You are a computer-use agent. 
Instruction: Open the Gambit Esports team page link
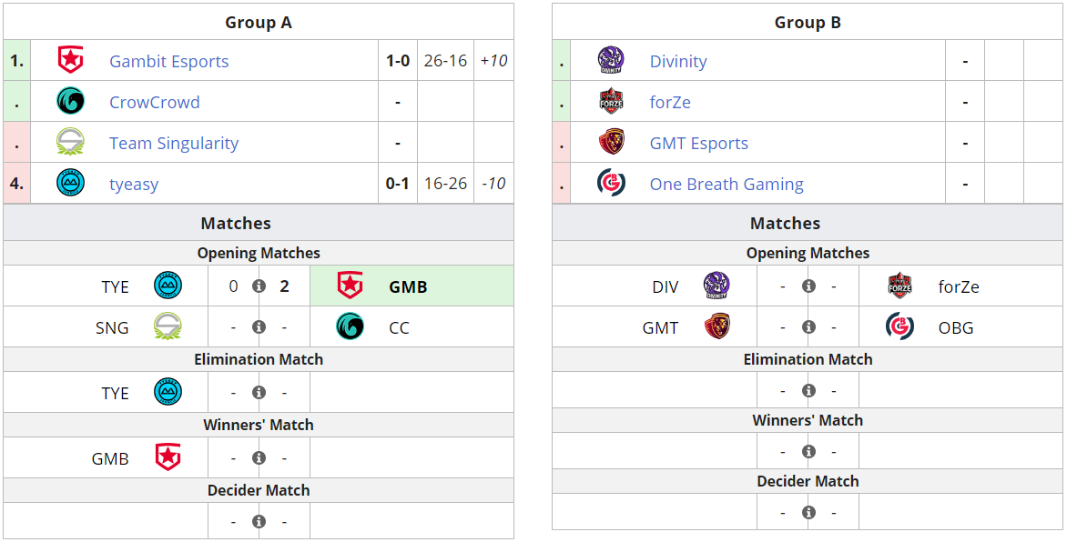pyautogui.click(x=168, y=61)
